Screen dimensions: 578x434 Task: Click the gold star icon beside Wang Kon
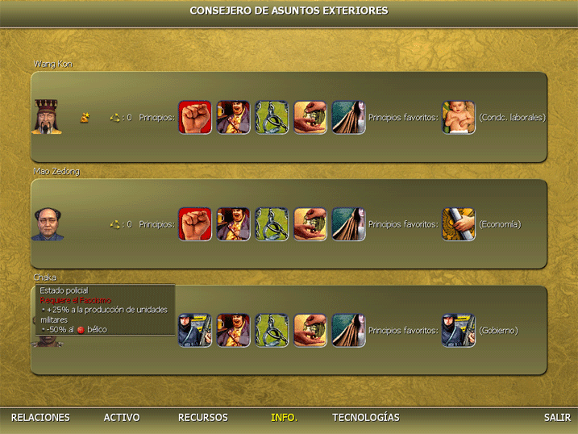click(85, 118)
